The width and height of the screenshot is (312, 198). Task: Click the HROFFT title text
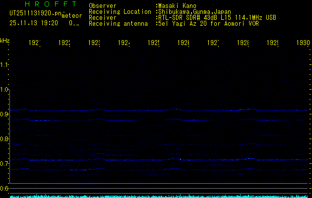[46, 5]
